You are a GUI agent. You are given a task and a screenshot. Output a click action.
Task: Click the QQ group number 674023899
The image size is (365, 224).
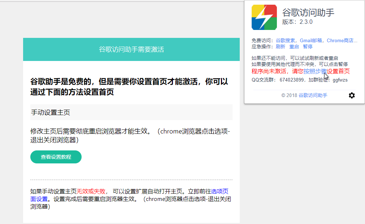tap(292, 80)
